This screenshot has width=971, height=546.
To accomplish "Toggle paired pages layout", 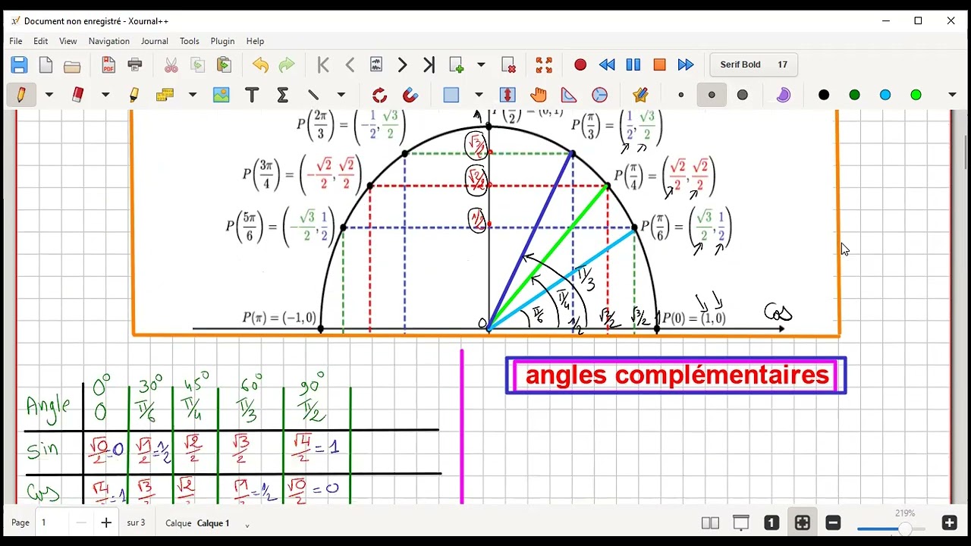I will (710, 522).
